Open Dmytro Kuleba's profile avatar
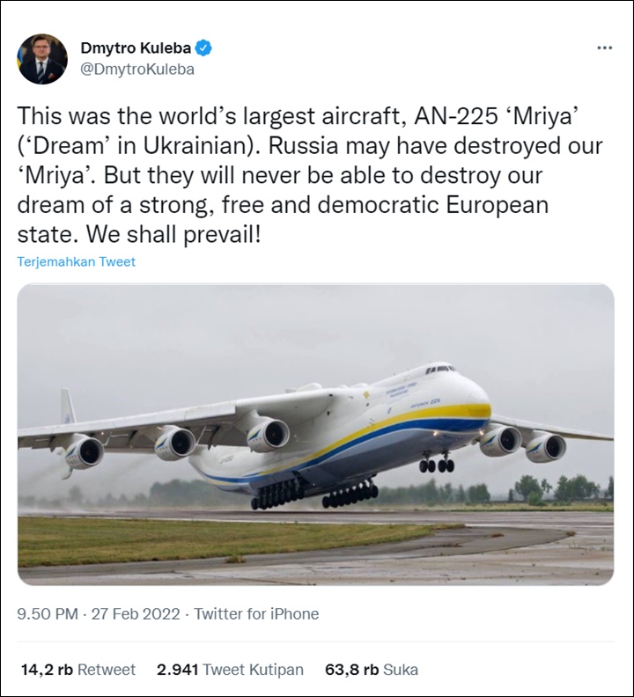Screen dimensions: 634x697 (x=42, y=59)
